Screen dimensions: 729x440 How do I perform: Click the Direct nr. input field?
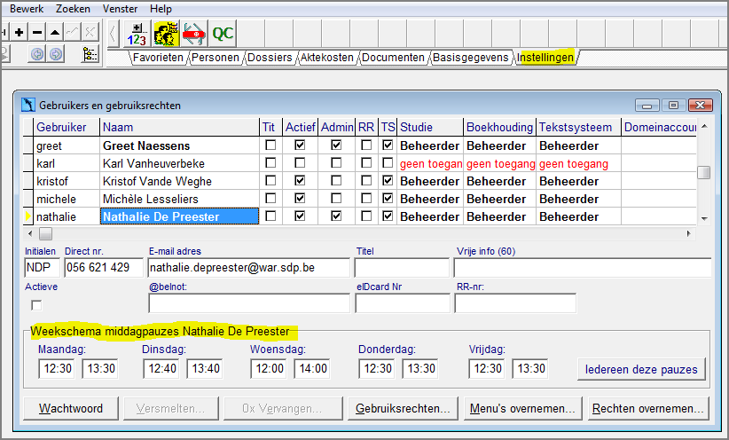[x=103, y=267]
